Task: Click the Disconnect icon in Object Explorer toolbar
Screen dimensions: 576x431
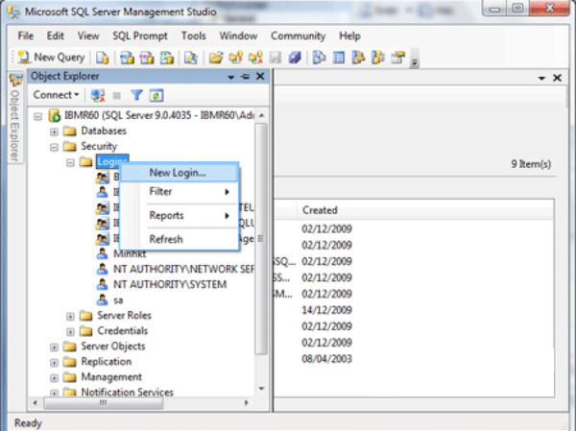Action: pos(97,95)
